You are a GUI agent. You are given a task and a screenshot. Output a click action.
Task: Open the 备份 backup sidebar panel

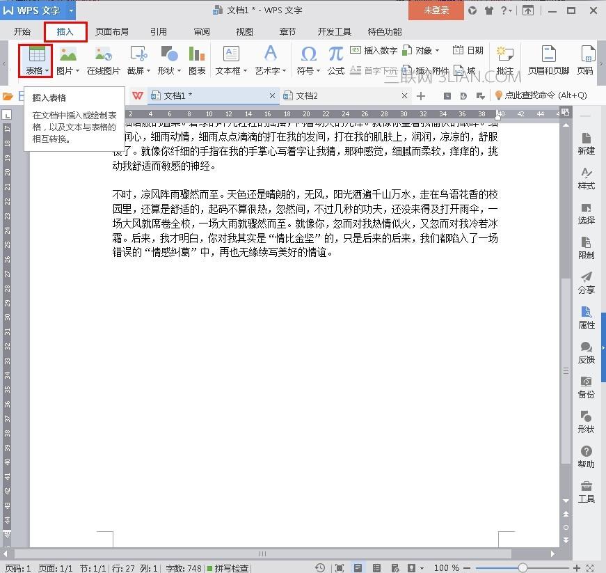pyautogui.click(x=586, y=386)
